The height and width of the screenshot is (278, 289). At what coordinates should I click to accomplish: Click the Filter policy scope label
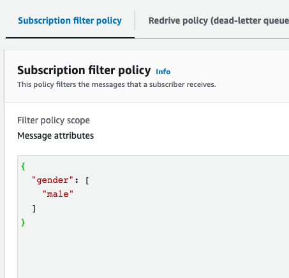(x=54, y=120)
